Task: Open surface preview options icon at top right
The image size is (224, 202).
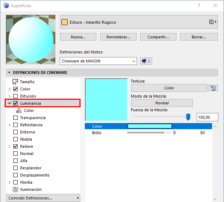Action: point(213,22)
